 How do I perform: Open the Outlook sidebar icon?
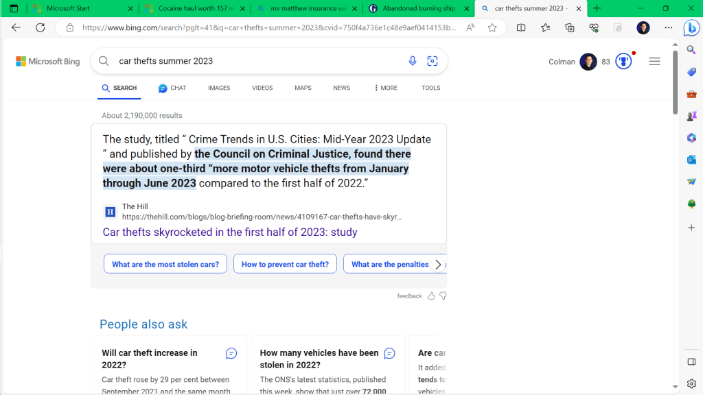point(691,160)
